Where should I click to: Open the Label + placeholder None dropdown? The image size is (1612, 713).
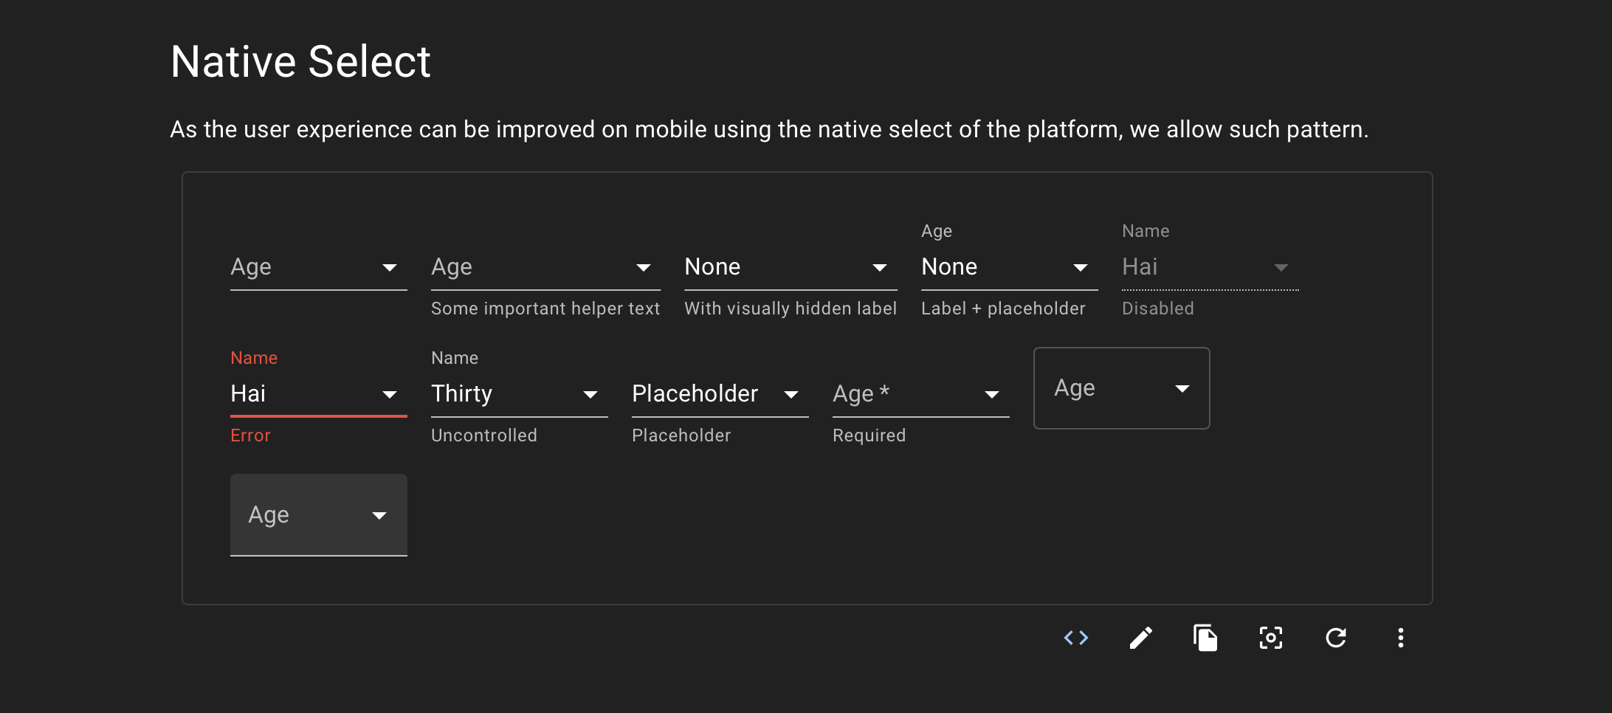coord(1008,267)
